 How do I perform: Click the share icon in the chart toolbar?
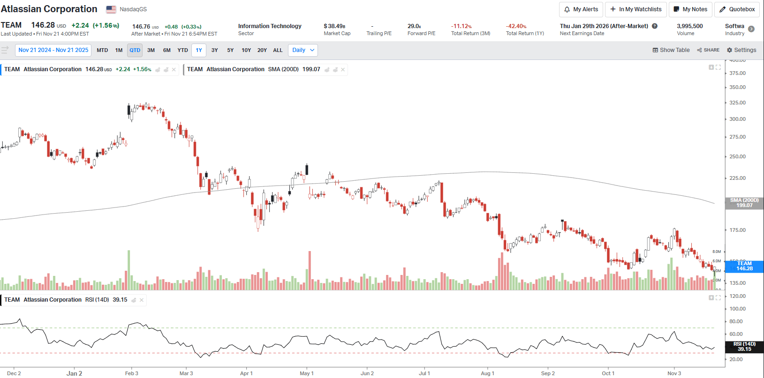click(x=699, y=50)
